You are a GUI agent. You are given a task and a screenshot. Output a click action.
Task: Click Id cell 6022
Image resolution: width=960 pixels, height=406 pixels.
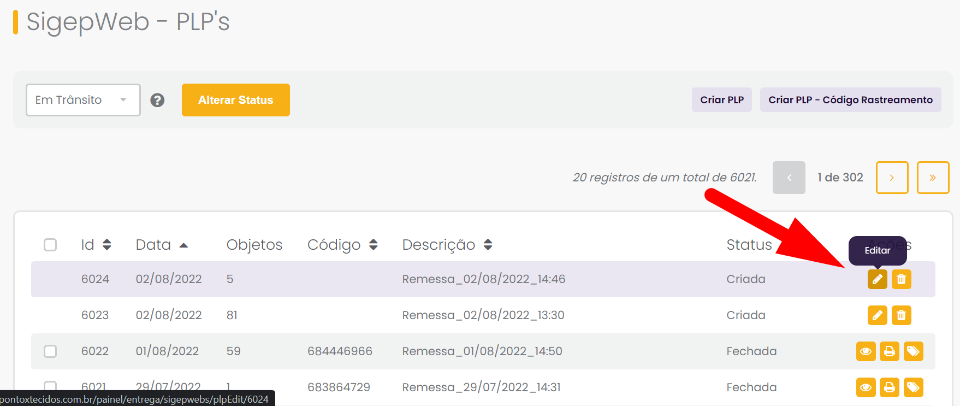(x=95, y=351)
